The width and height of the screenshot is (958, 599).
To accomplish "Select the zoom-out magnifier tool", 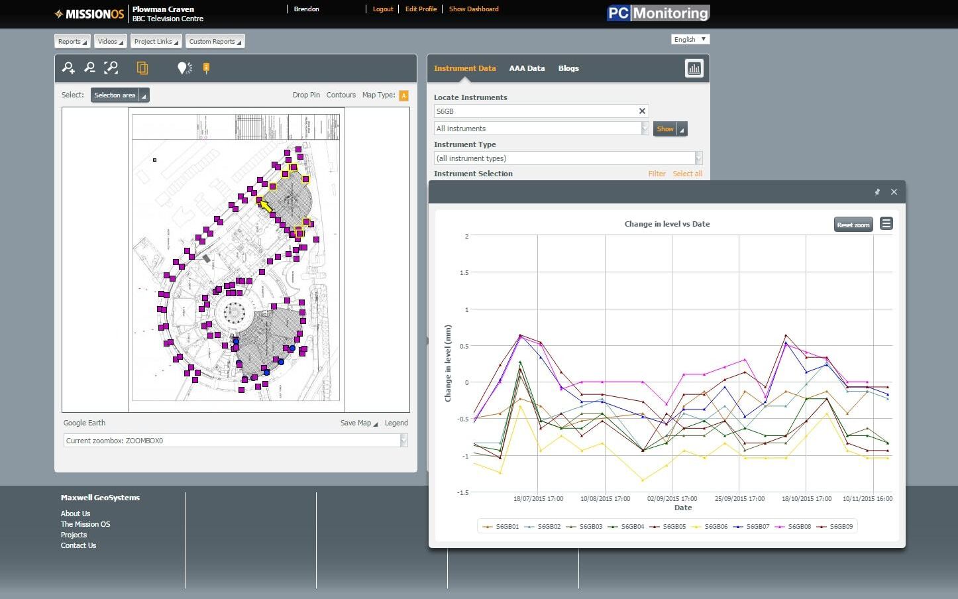I will coord(89,67).
